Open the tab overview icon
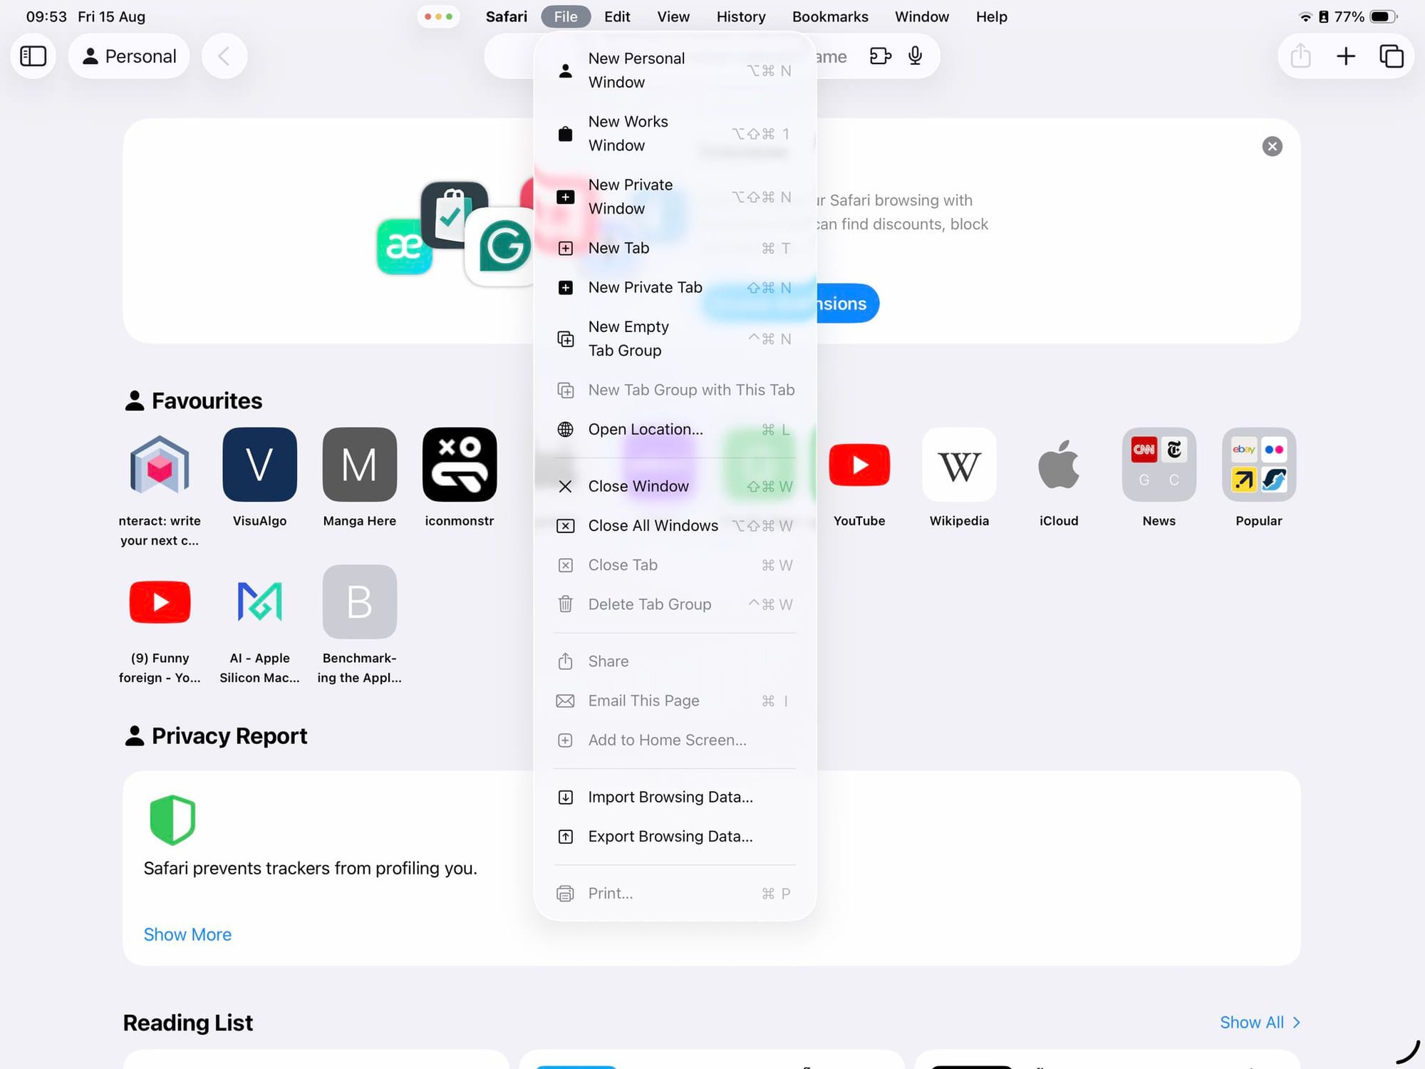 coord(1391,56)
